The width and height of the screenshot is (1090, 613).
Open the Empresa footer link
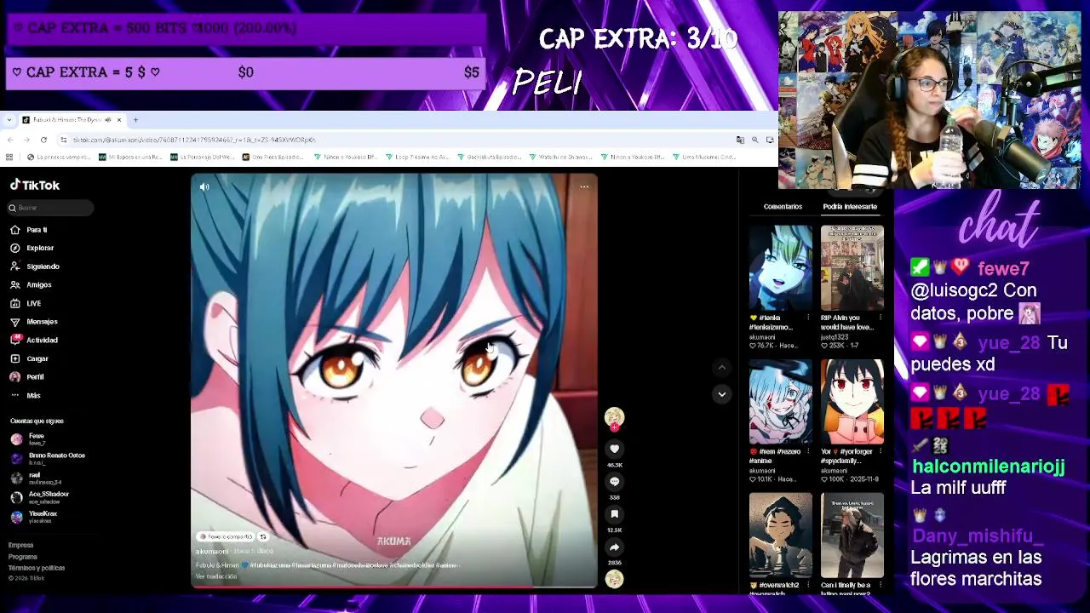(20, 545)
